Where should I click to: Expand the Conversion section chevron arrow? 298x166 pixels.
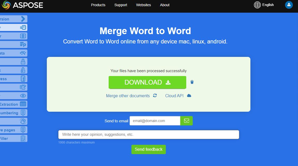pyautogui.click(x=23, y=19)
